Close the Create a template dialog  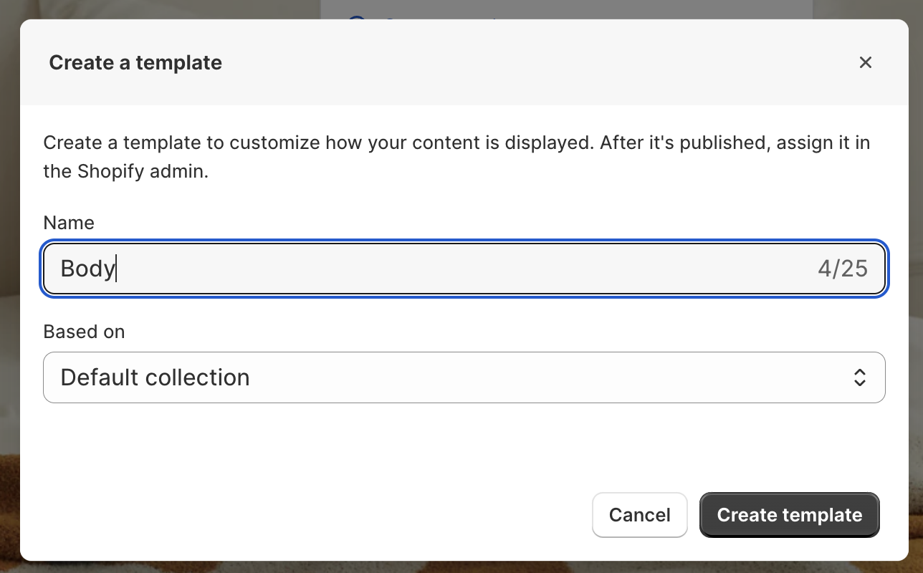tap(866, 62)
